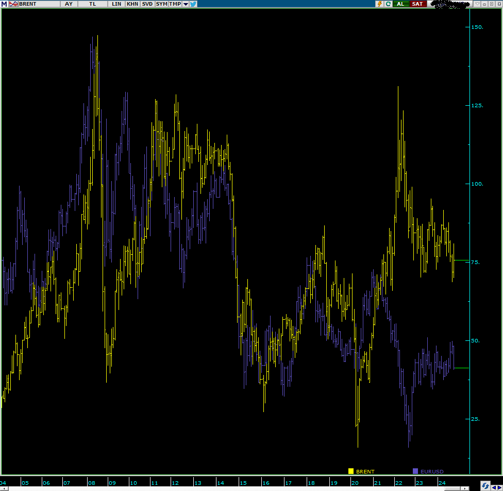503x491 pixels.
Task: Open the dropdown arrow after TMP
Action: coord(186,4)
